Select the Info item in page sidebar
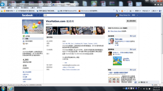 tap(33, 39)
